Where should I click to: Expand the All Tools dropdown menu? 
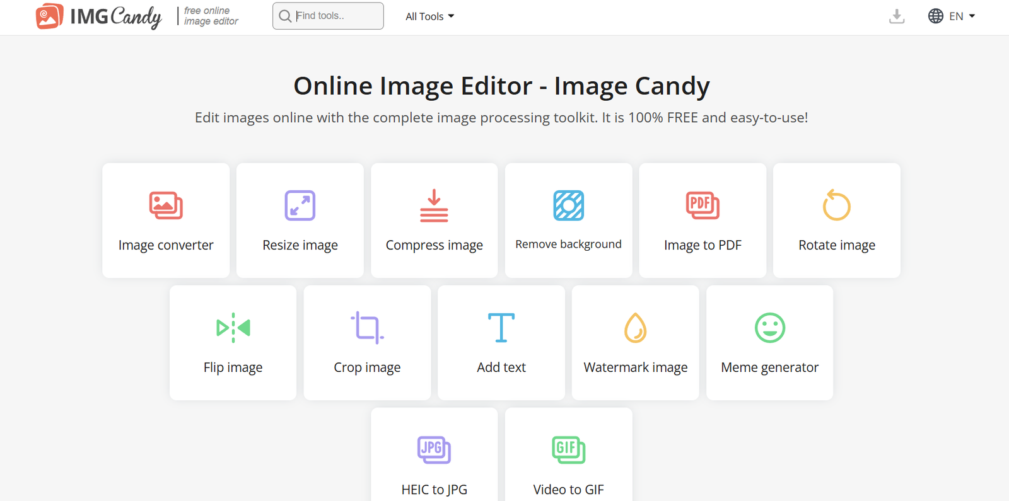(429, 16)
